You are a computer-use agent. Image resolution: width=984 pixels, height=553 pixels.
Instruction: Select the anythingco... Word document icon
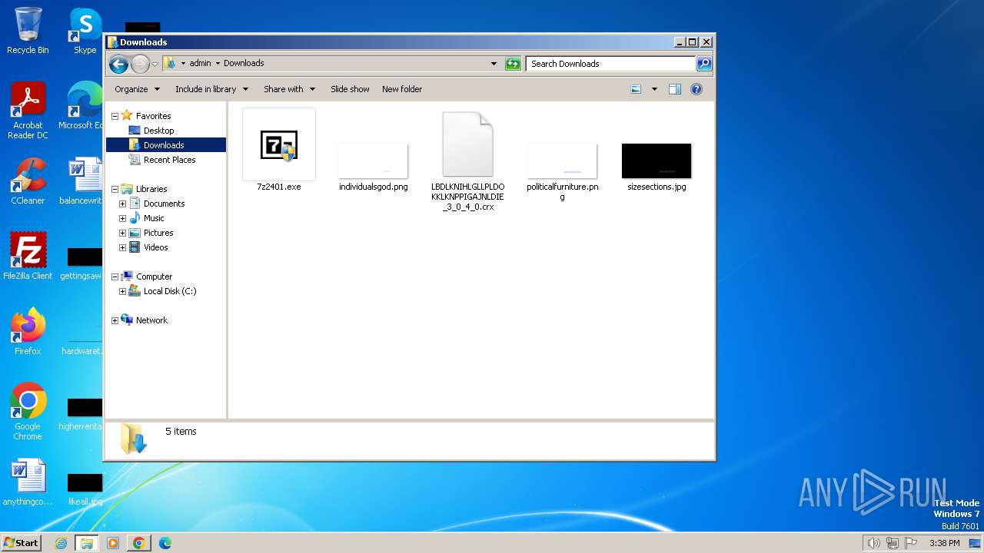[x=28, y=482]
